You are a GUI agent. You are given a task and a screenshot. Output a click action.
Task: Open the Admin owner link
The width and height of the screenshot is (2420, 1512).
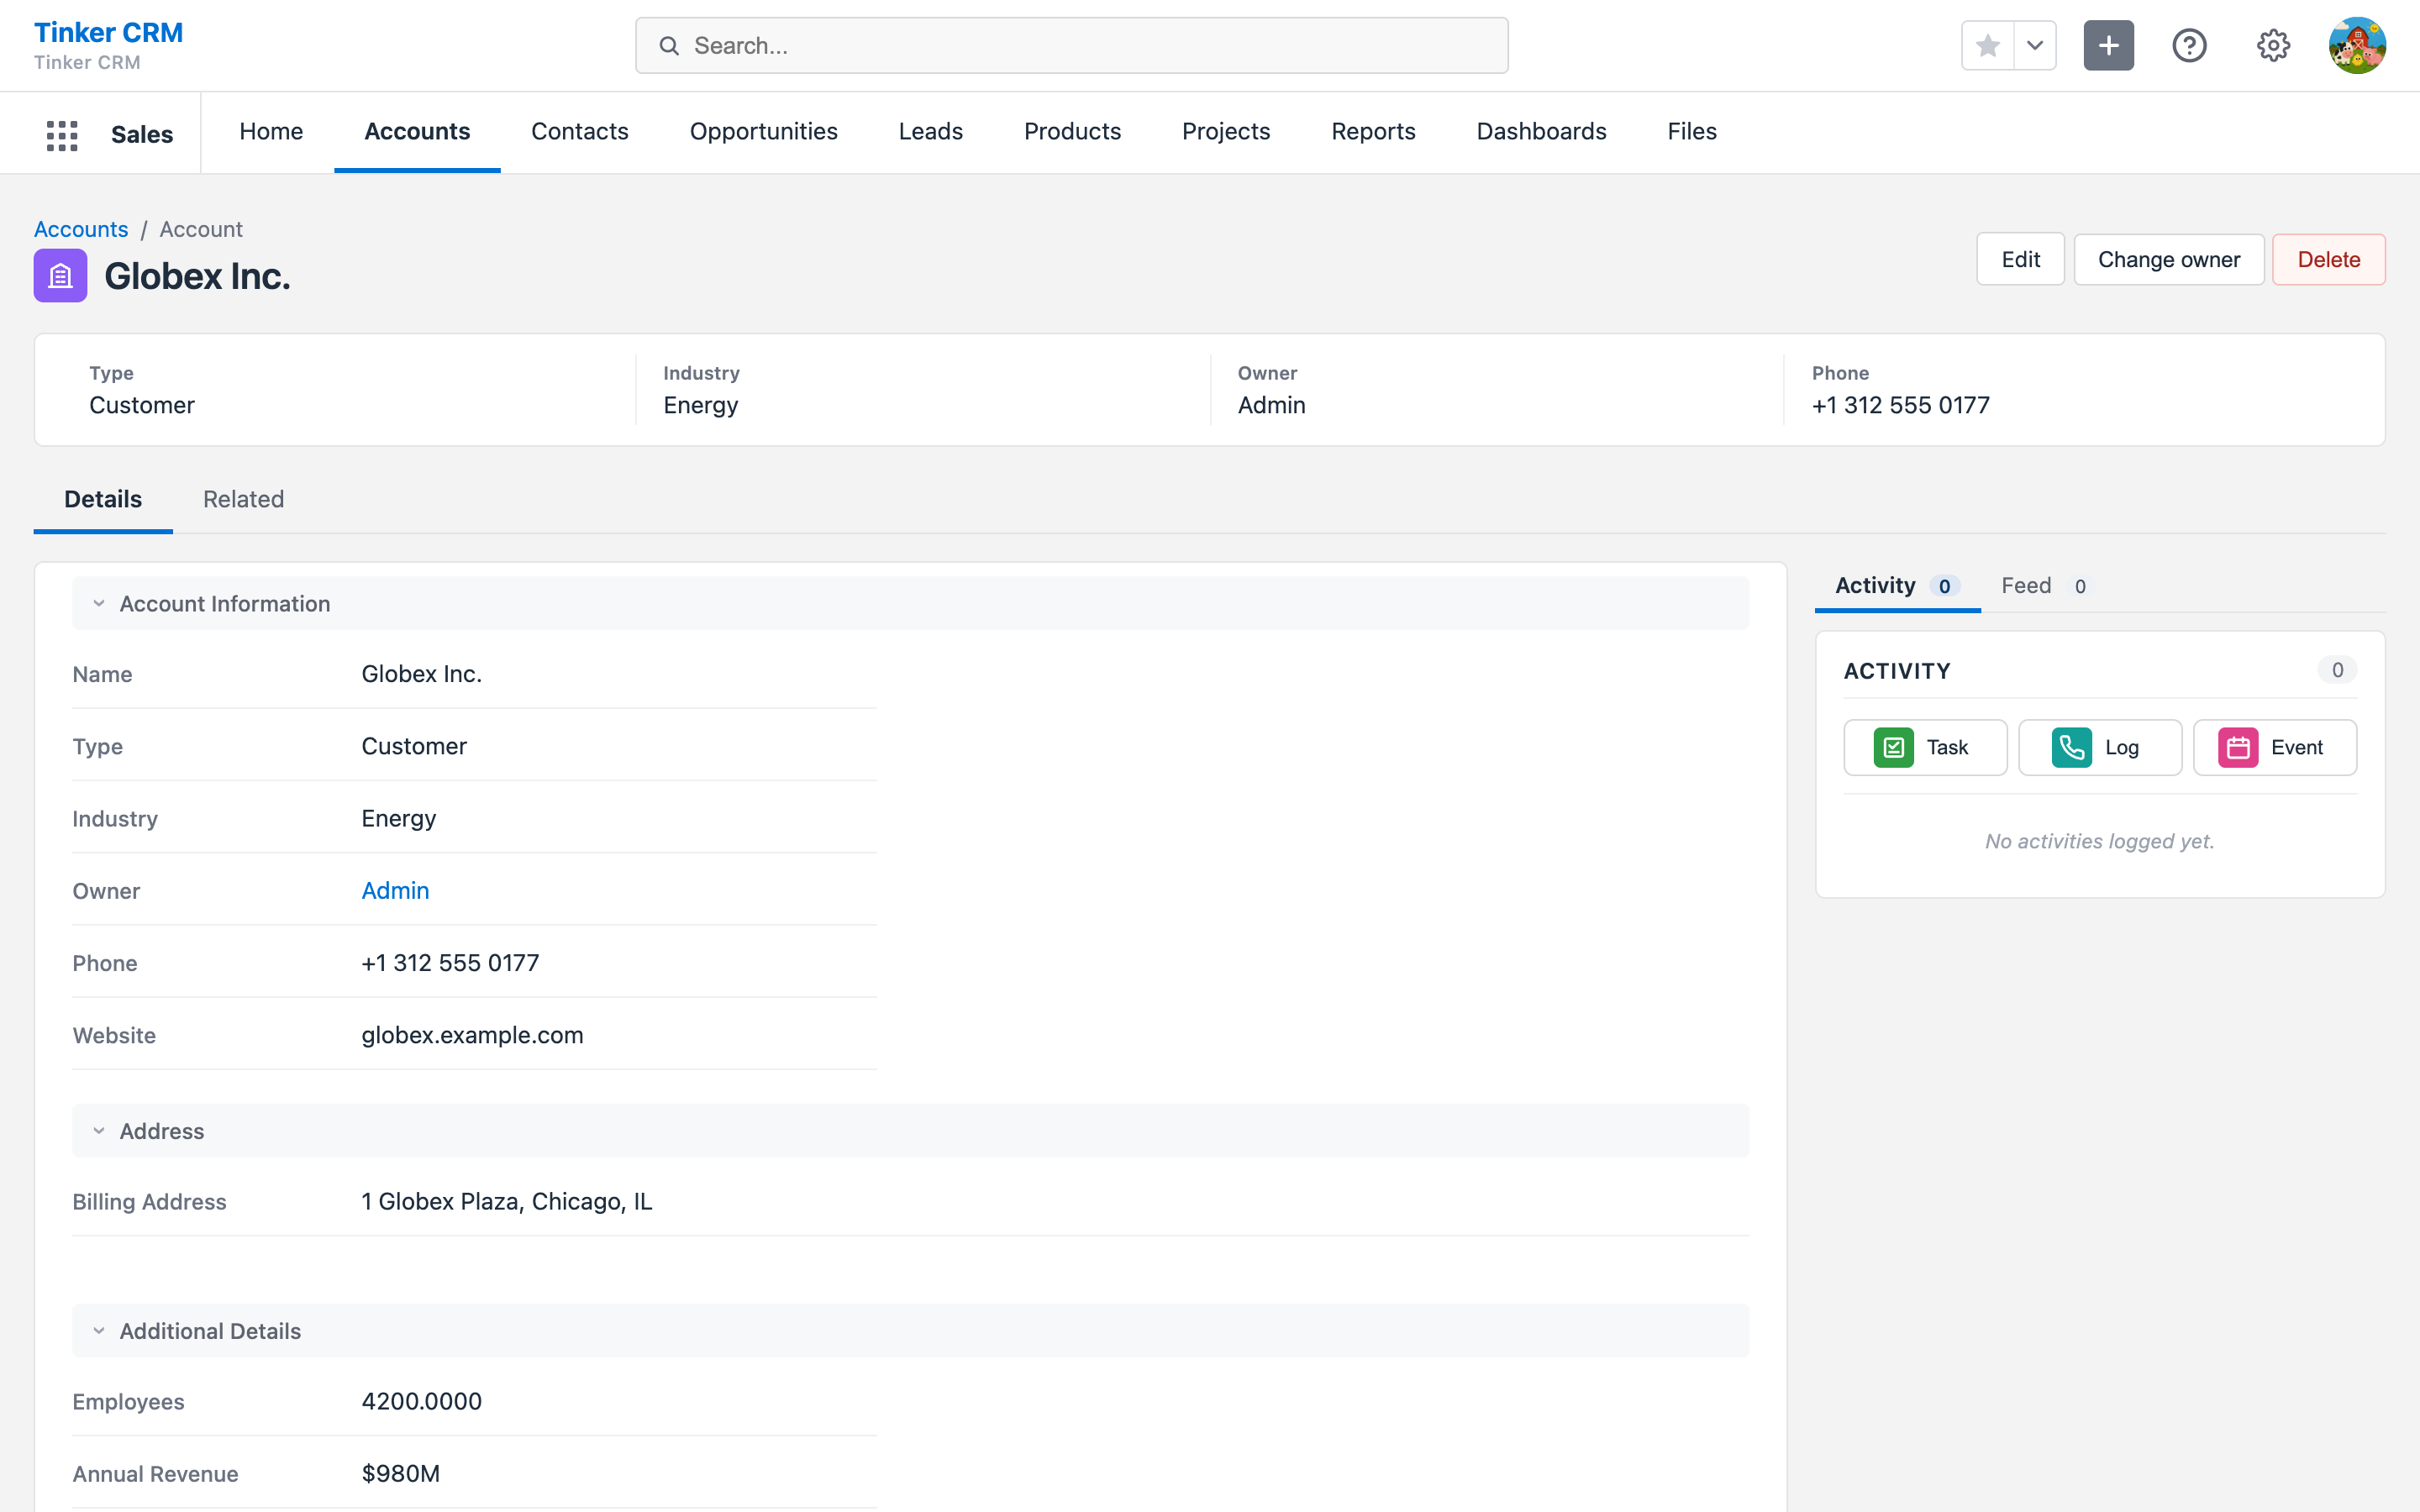395,891
